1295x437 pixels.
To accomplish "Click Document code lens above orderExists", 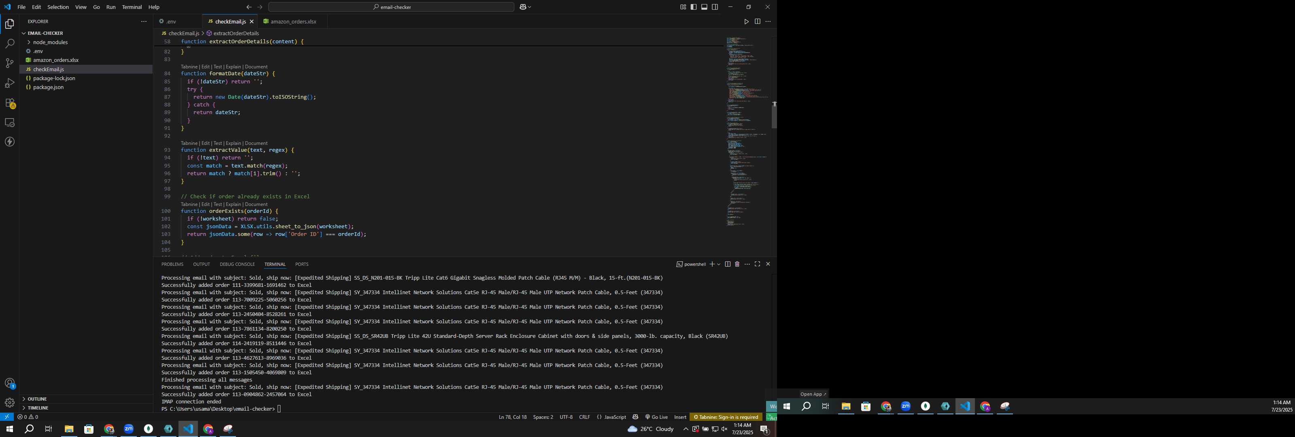I will tap(257, 204).
